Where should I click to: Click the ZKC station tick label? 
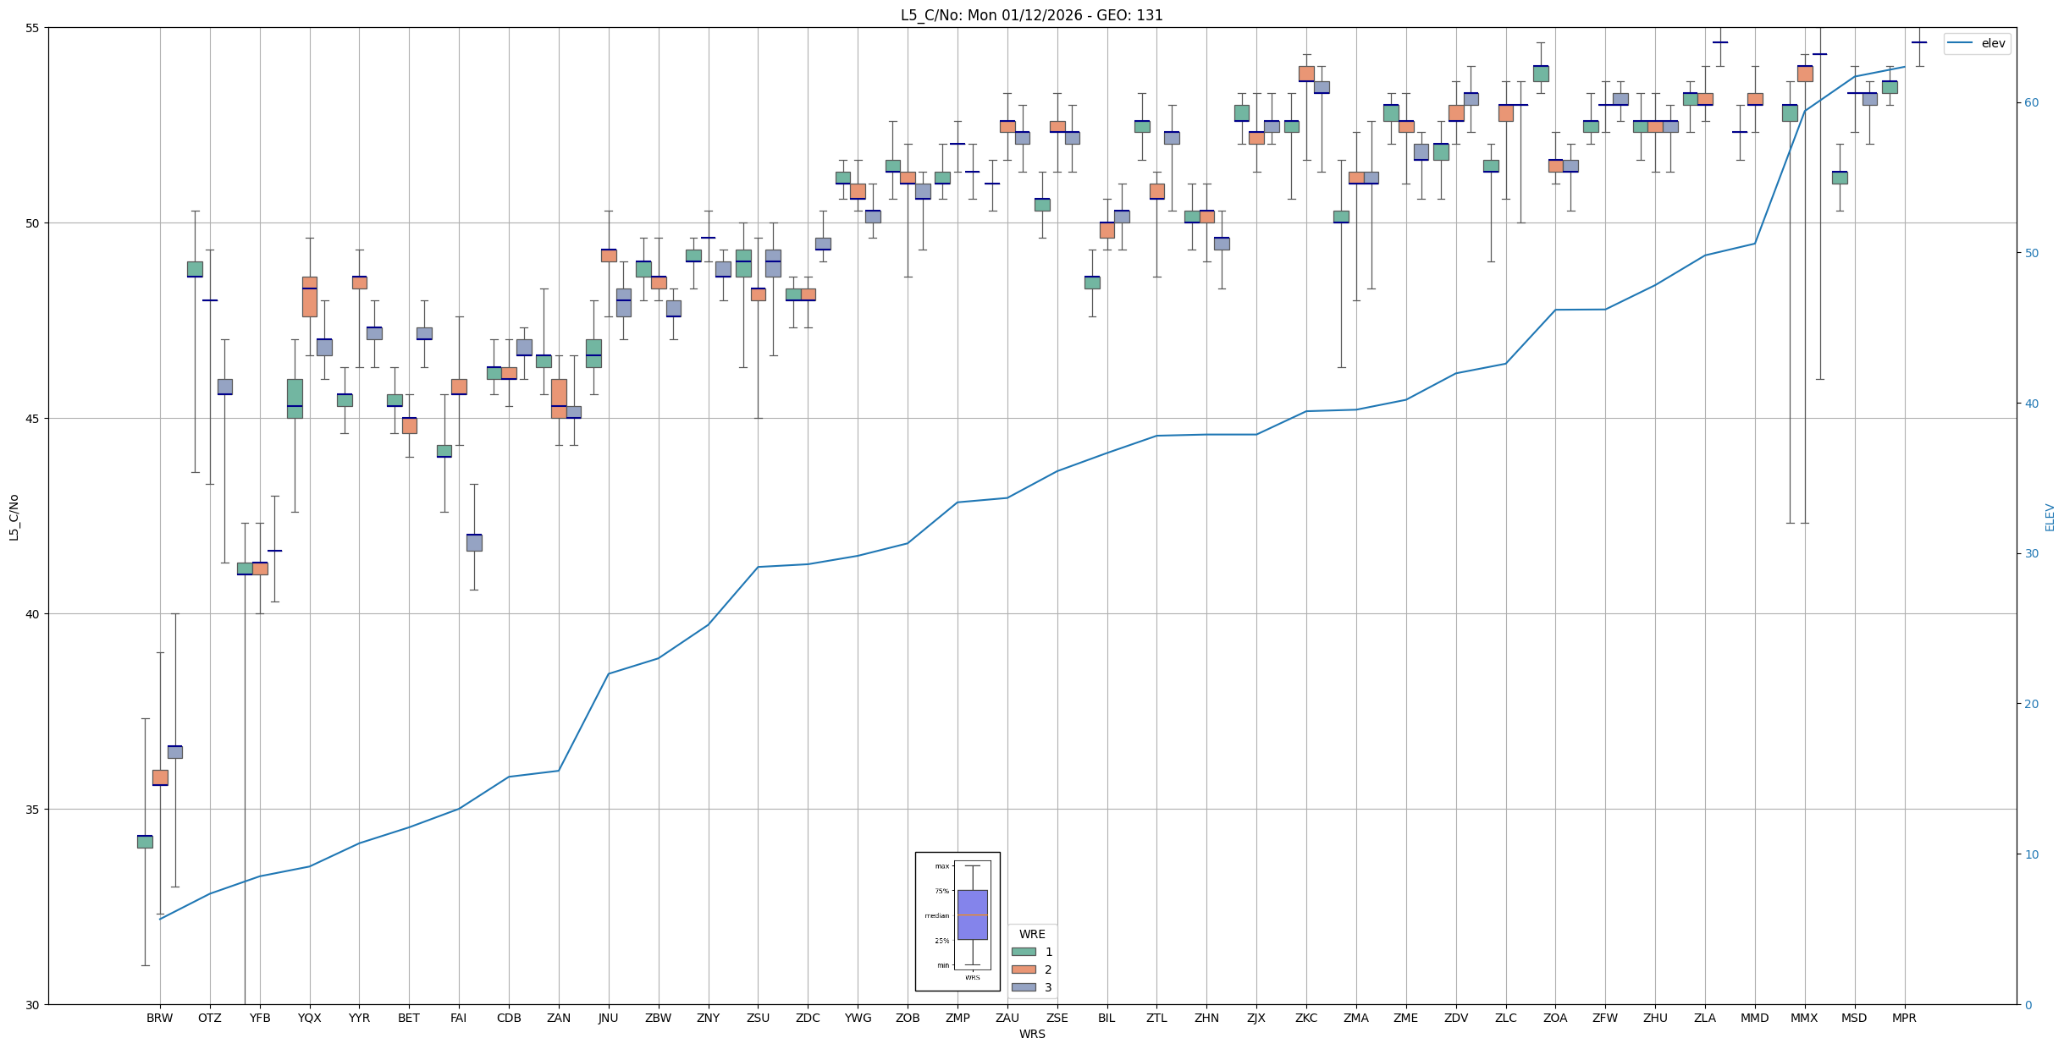[1306, 1018]
